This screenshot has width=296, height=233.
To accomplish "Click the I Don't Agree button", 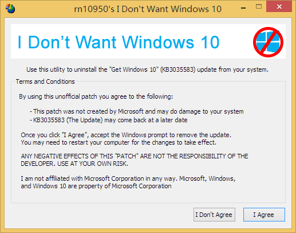I will (214, 215).
